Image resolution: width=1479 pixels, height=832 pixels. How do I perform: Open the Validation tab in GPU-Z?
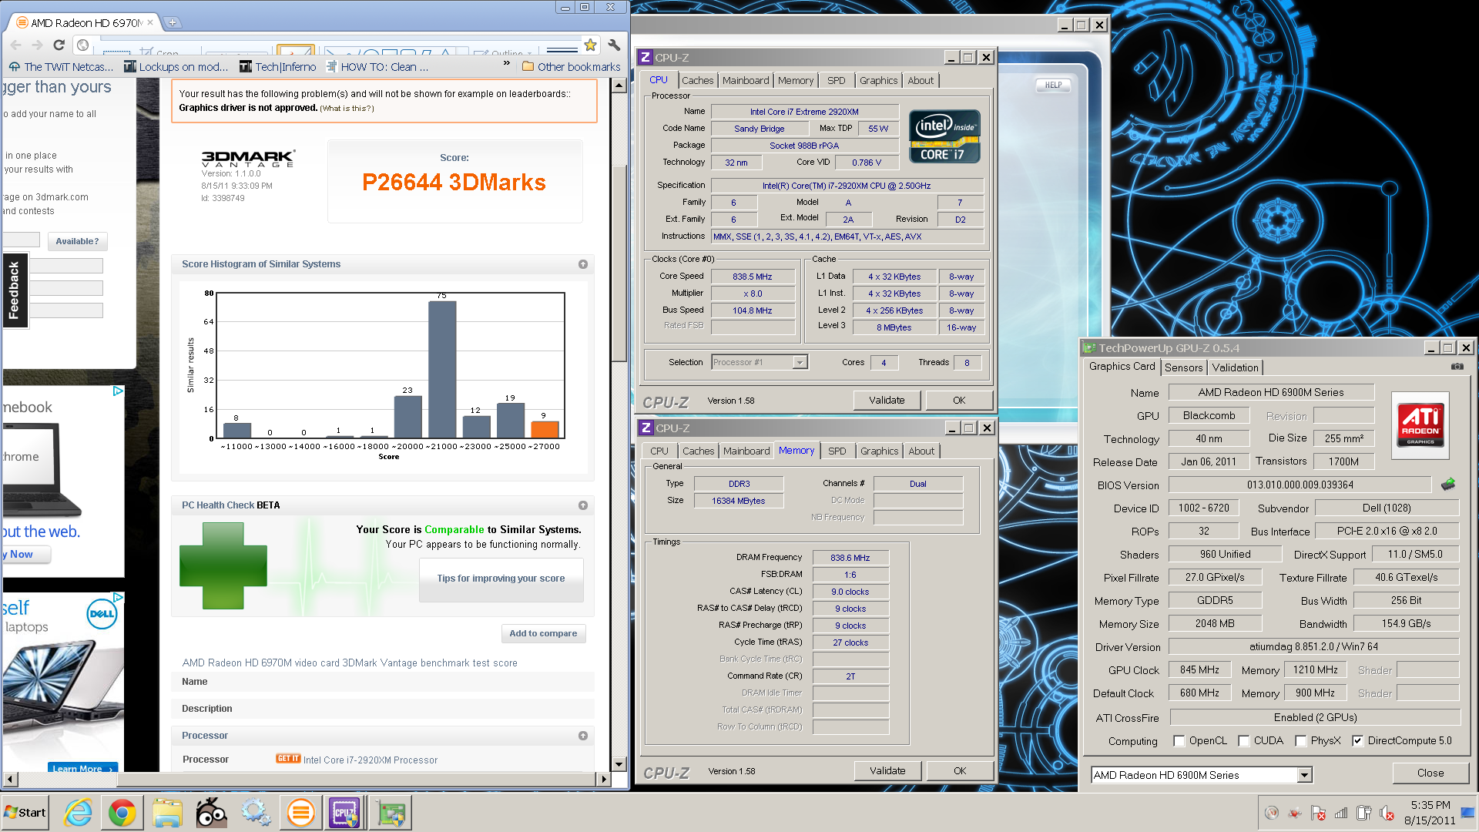pos(1235,367)
